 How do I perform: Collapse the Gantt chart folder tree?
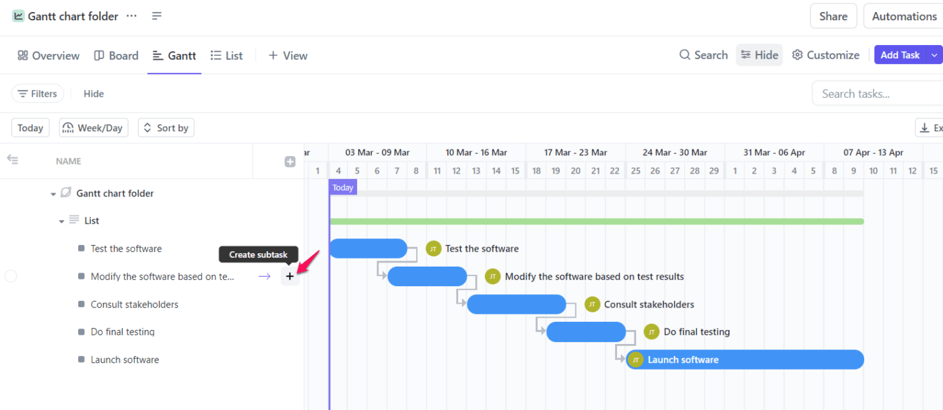pyautogui.click(x=53, y=194)
